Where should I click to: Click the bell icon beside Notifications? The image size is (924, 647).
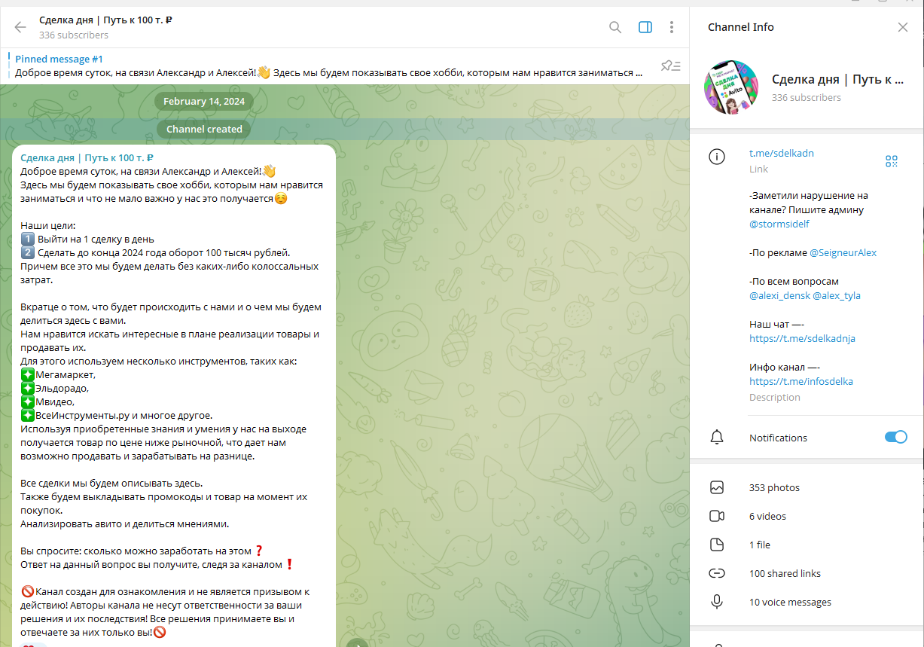pos(717,438)
